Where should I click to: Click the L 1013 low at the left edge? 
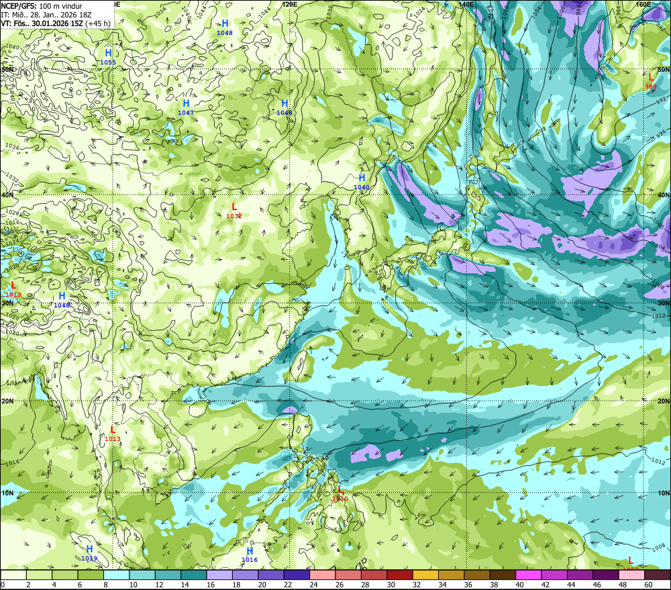[x=13, y=289]
